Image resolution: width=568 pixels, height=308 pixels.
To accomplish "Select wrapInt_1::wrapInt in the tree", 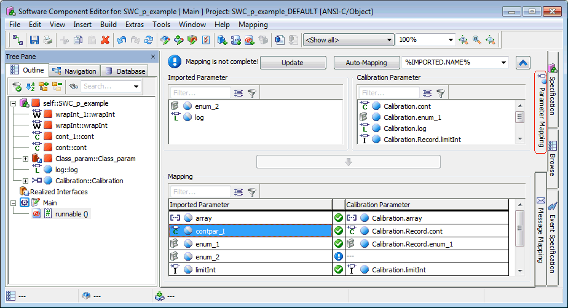I will click(85, 114).
